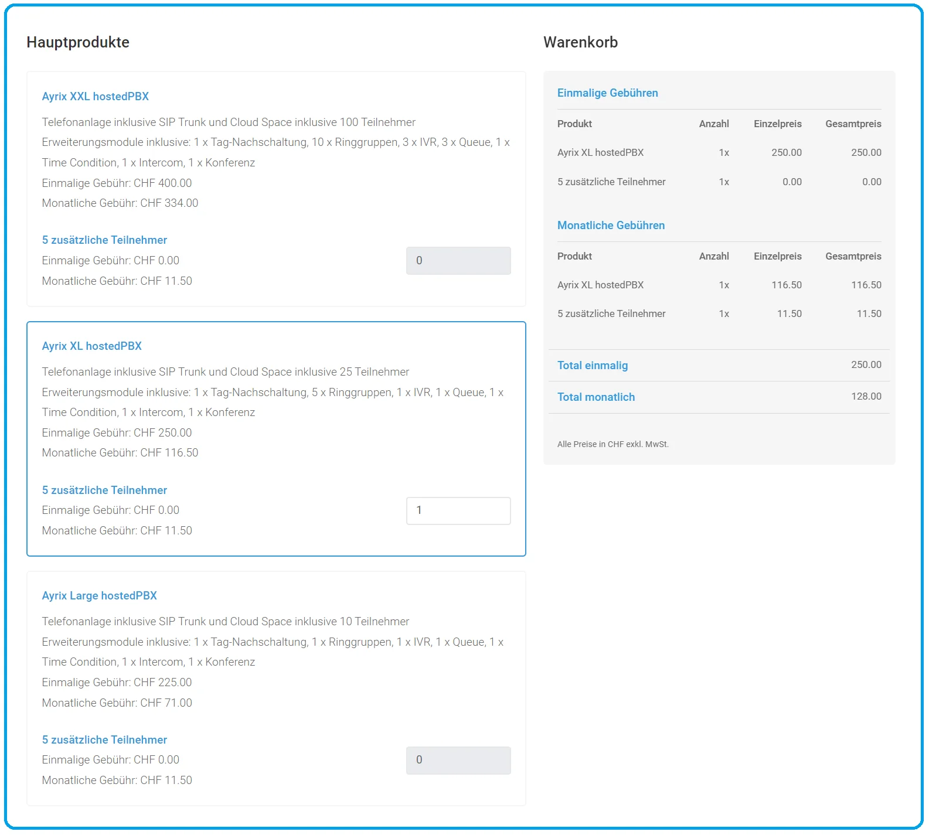
Task: Click '5 zusätzliche Teilnehmer' in XL card
Action: [x=104, y=490]
